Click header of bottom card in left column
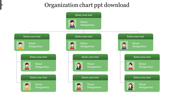The height and width of the screenshot is (97, 174). click(38, 77)
